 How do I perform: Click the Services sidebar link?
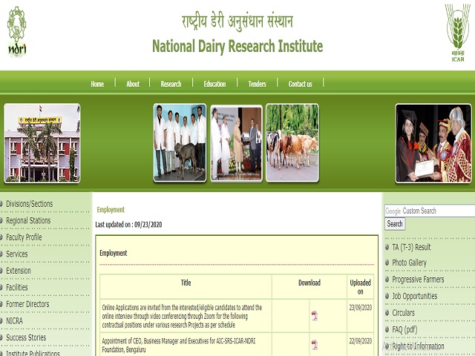tap(16, 254)
